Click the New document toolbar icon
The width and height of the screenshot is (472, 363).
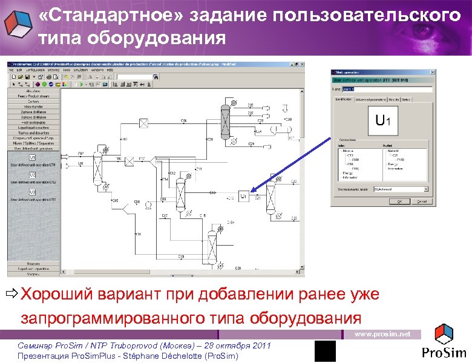[13, 77]
